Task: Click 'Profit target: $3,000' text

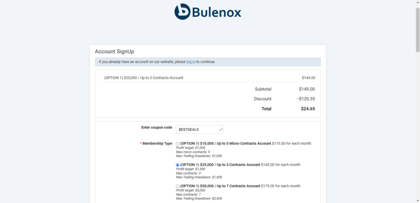Action: (191, 190)
